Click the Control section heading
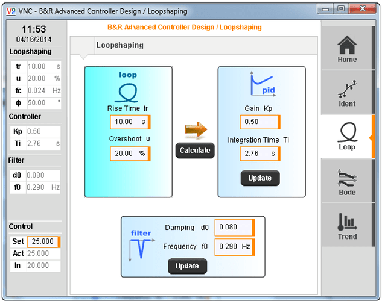The height and width of the screenshot is (301, 382). [21, 226]
